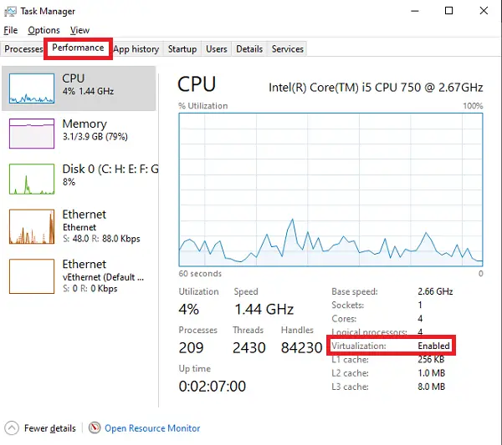Screen dimensions: 502x445
Task: Switch to the App history tab
Action: coord(136,49)
